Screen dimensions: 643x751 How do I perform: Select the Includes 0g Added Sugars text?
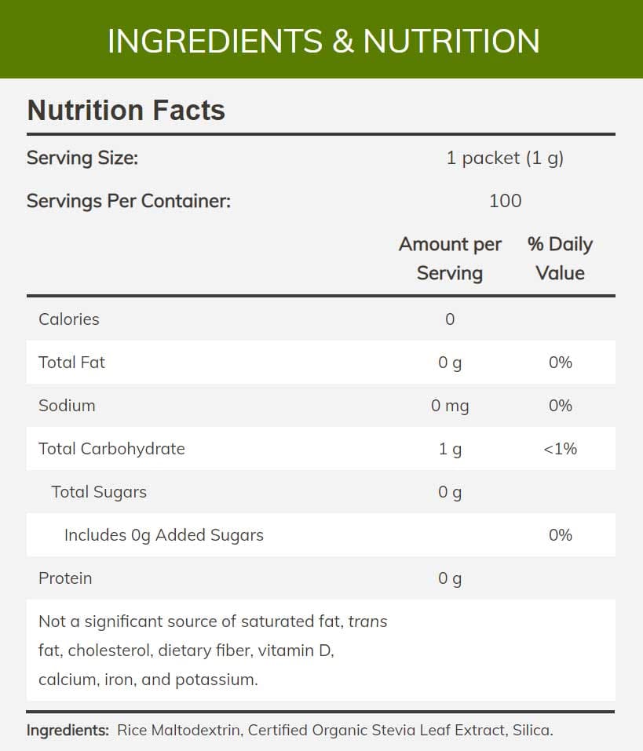point(163,535)
